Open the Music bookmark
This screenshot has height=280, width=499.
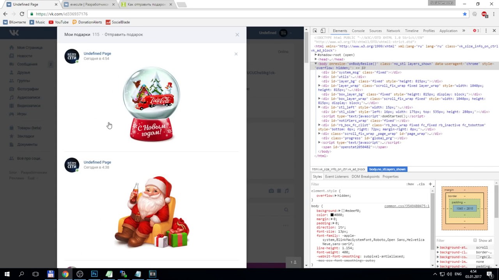(x=37, y=22)
